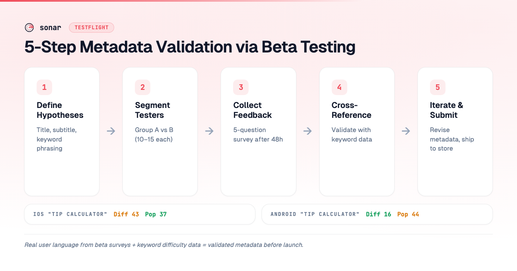Select step number 4 badge
Viewport: 517px width, 271px height.
(339, 87)
